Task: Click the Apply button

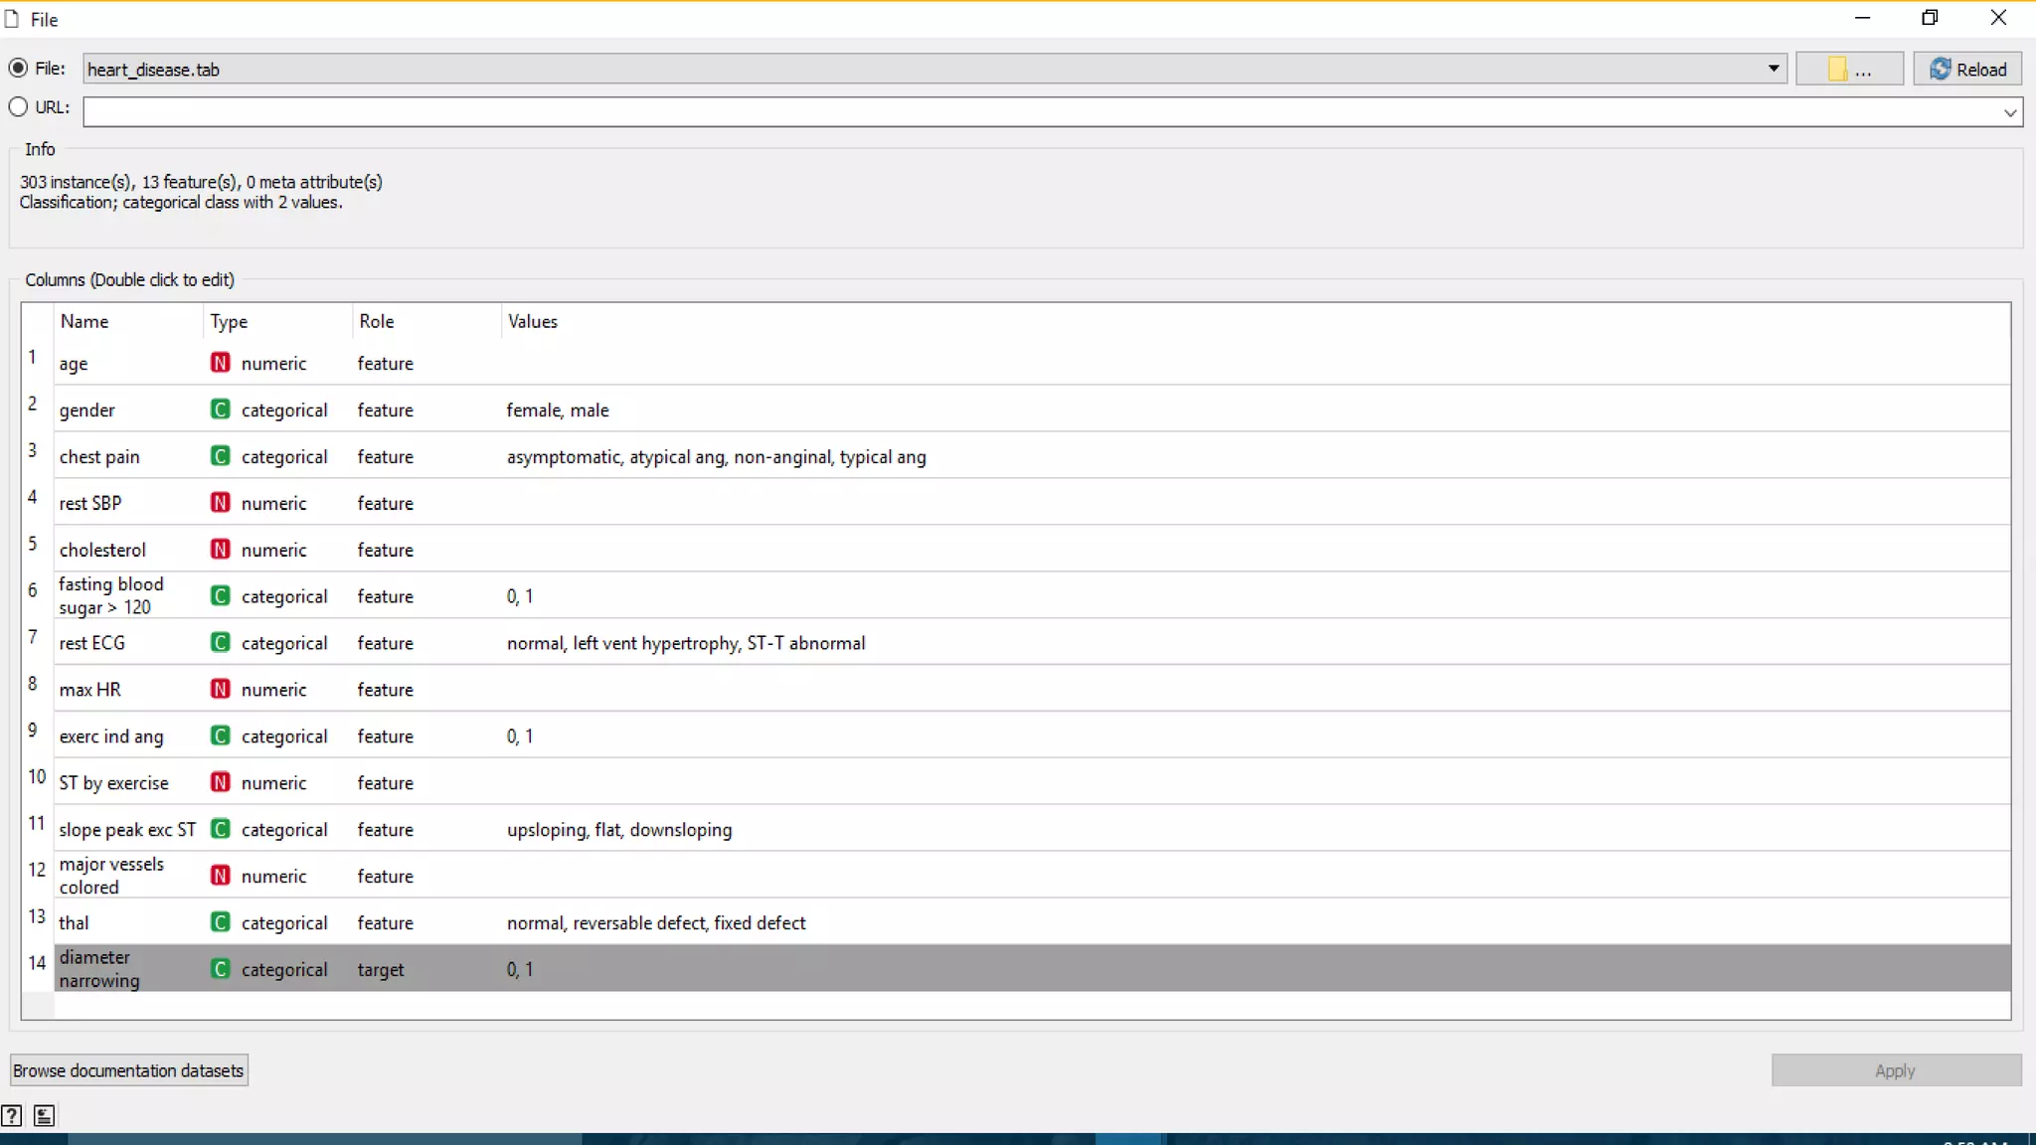Action: [1895, 1070]
